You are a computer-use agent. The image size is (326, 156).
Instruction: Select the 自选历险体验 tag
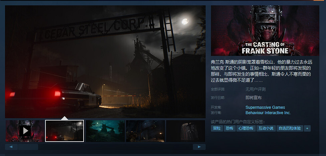(x=290, y=128)
